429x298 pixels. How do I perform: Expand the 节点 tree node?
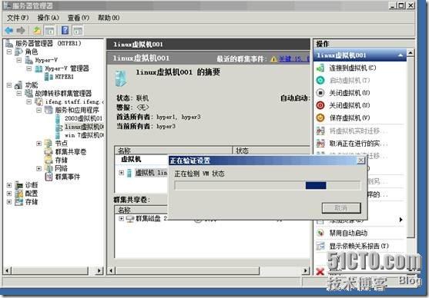click(x=39, y=144)
